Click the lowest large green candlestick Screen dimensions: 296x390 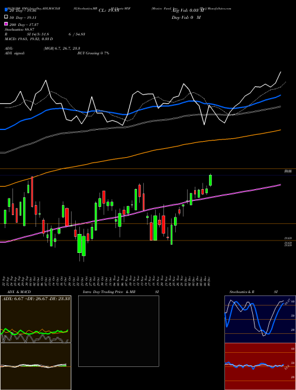83,246
